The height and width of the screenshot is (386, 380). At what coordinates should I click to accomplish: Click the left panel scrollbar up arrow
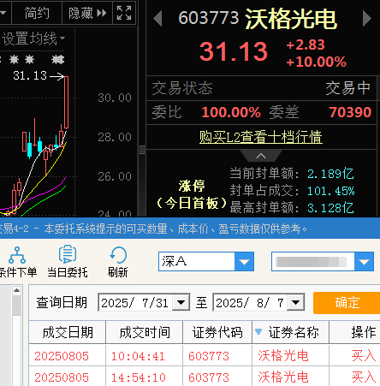point(17,290)
